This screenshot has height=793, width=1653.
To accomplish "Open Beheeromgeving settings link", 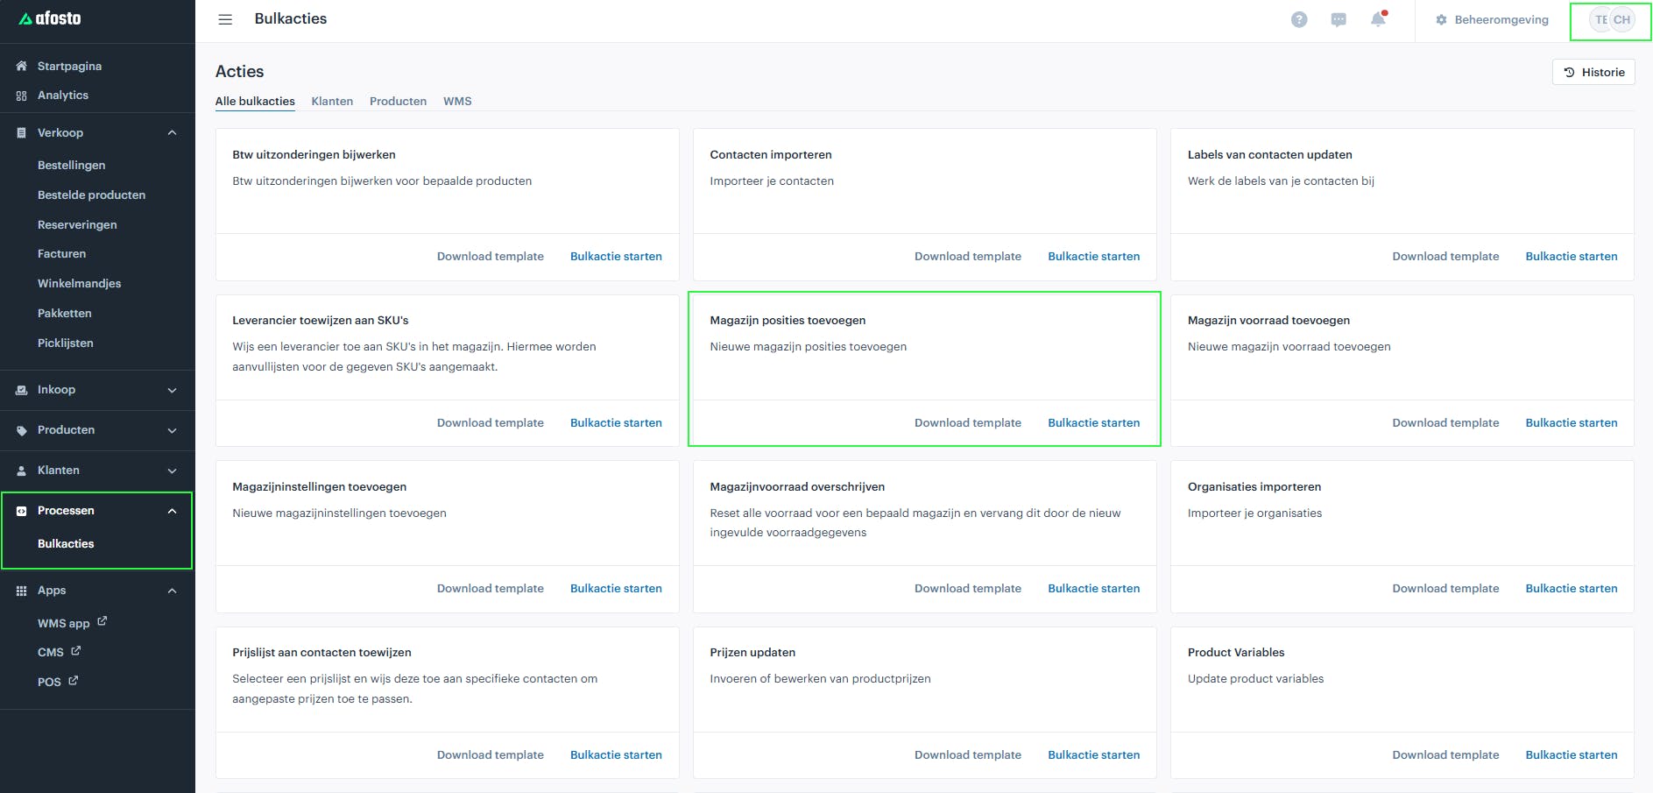I will tap(1493, 19).
